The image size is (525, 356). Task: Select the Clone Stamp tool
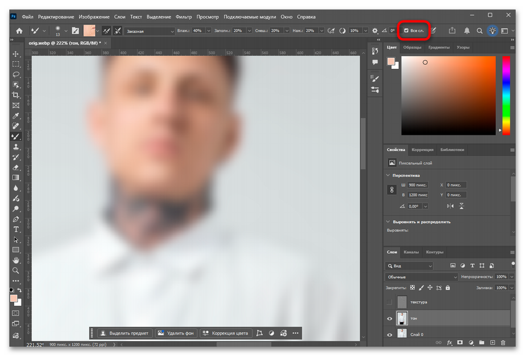pos(16,146)
